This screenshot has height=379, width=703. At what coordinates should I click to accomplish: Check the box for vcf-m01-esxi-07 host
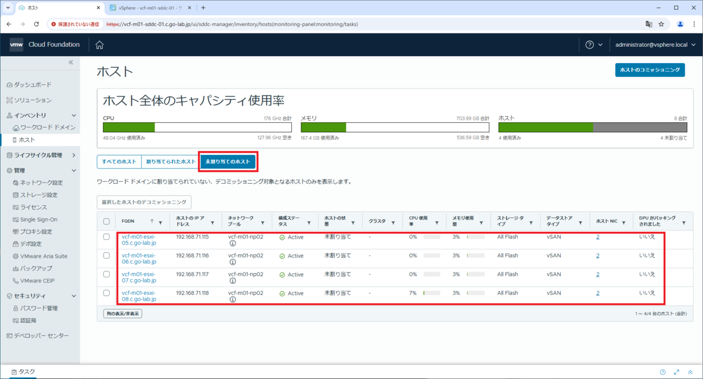click(x=106, y=274)
